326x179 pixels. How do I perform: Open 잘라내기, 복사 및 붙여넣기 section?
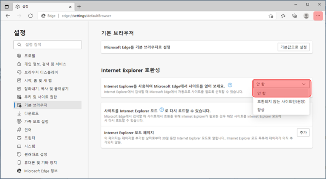pyautogui.click(x=47, y=89)
